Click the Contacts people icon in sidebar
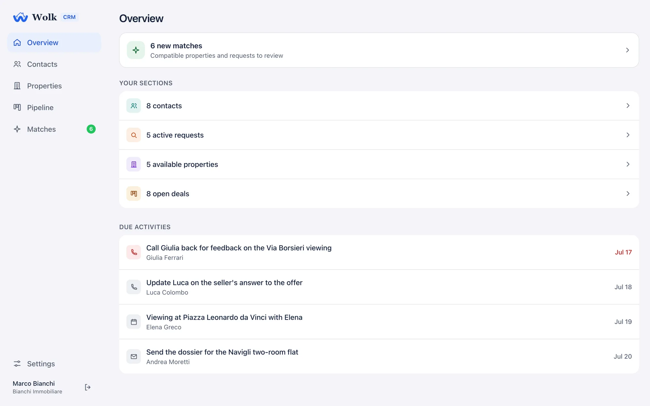The height and width of the screenshot is (406, 650). point(17,64)
